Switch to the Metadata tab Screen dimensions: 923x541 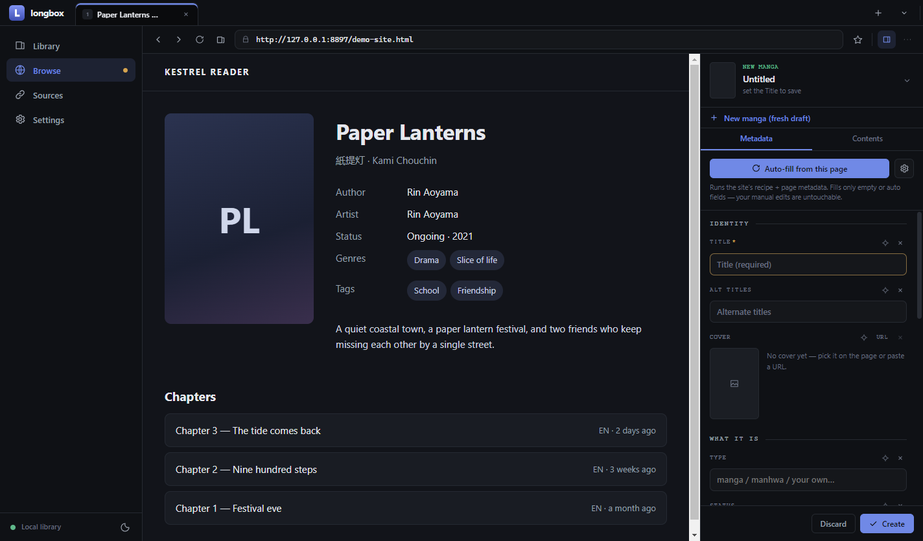(756, 139)
